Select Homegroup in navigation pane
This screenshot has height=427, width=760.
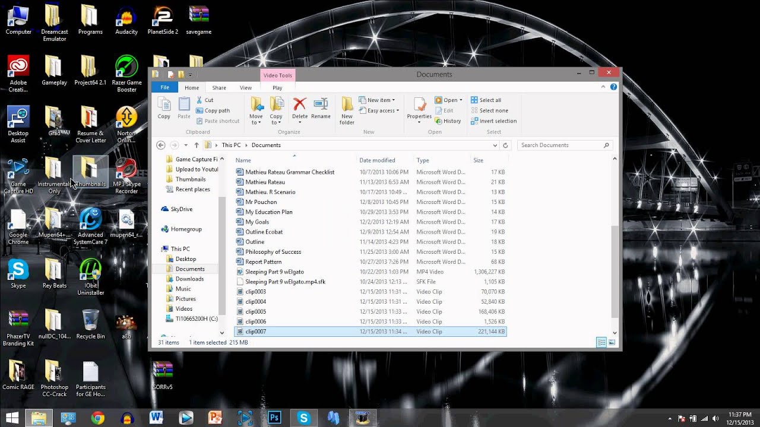(186, 229)
